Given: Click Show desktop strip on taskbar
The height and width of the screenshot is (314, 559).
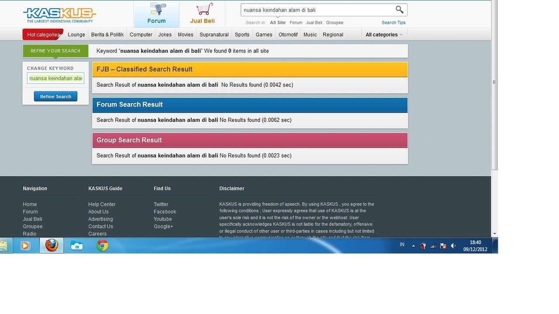Looking at the screenshot, I should [495, 246].
